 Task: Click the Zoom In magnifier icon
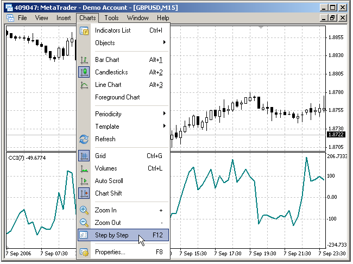tap(84, 210)
